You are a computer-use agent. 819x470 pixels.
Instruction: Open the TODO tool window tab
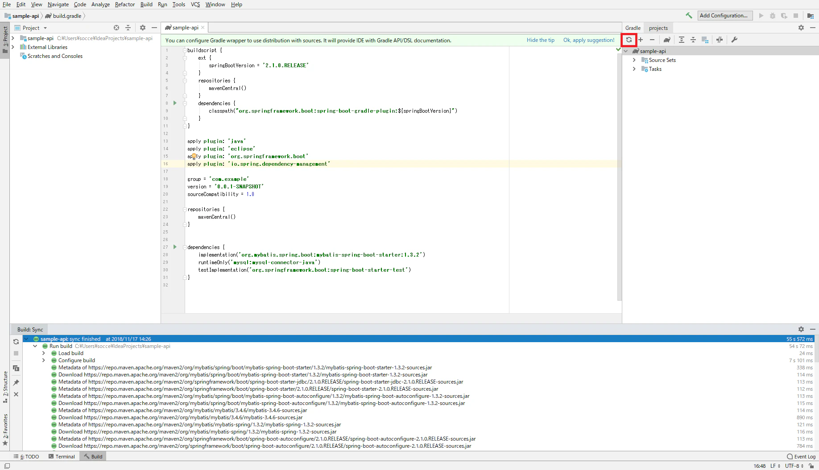(26, 457)
